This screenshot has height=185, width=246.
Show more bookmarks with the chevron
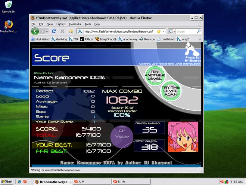(200, 39)
